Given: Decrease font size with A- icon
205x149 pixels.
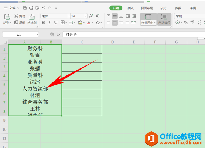Looking at the screenshot, I should coord(98,16).
